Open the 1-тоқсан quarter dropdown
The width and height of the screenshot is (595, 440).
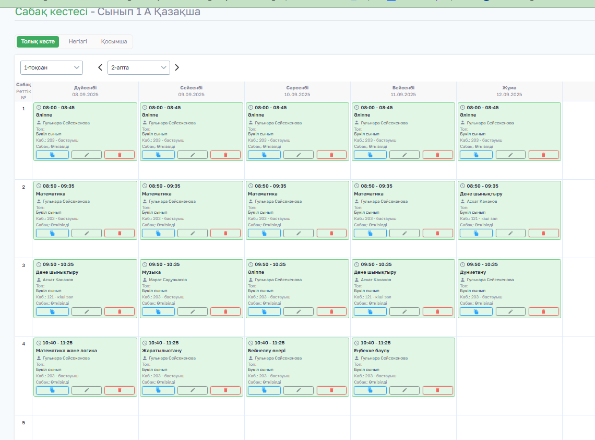(52, 67)
